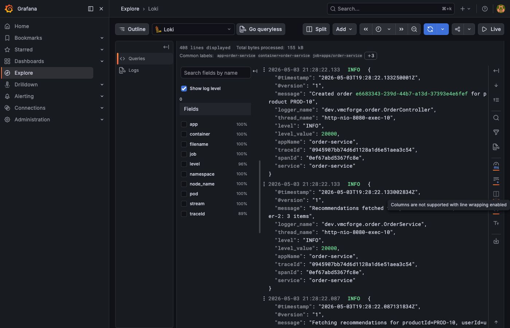Expand the Administration section chevron
Image resolution: width=510 pixels, height=328 pixels.
click(x=102, y=120)
